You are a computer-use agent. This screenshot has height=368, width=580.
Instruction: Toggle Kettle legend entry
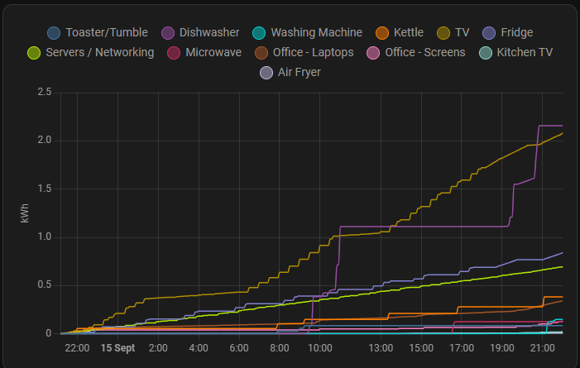pyautogui.click(x=408, y=33)
